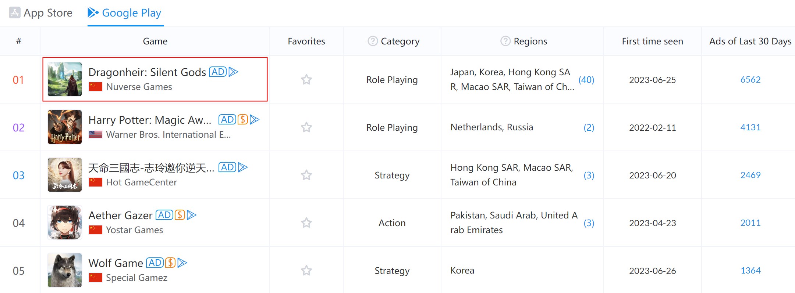The image size is (795, 293).
Task: Click the AD badge beside Harry Potter
Action: [x=227, y=119]
